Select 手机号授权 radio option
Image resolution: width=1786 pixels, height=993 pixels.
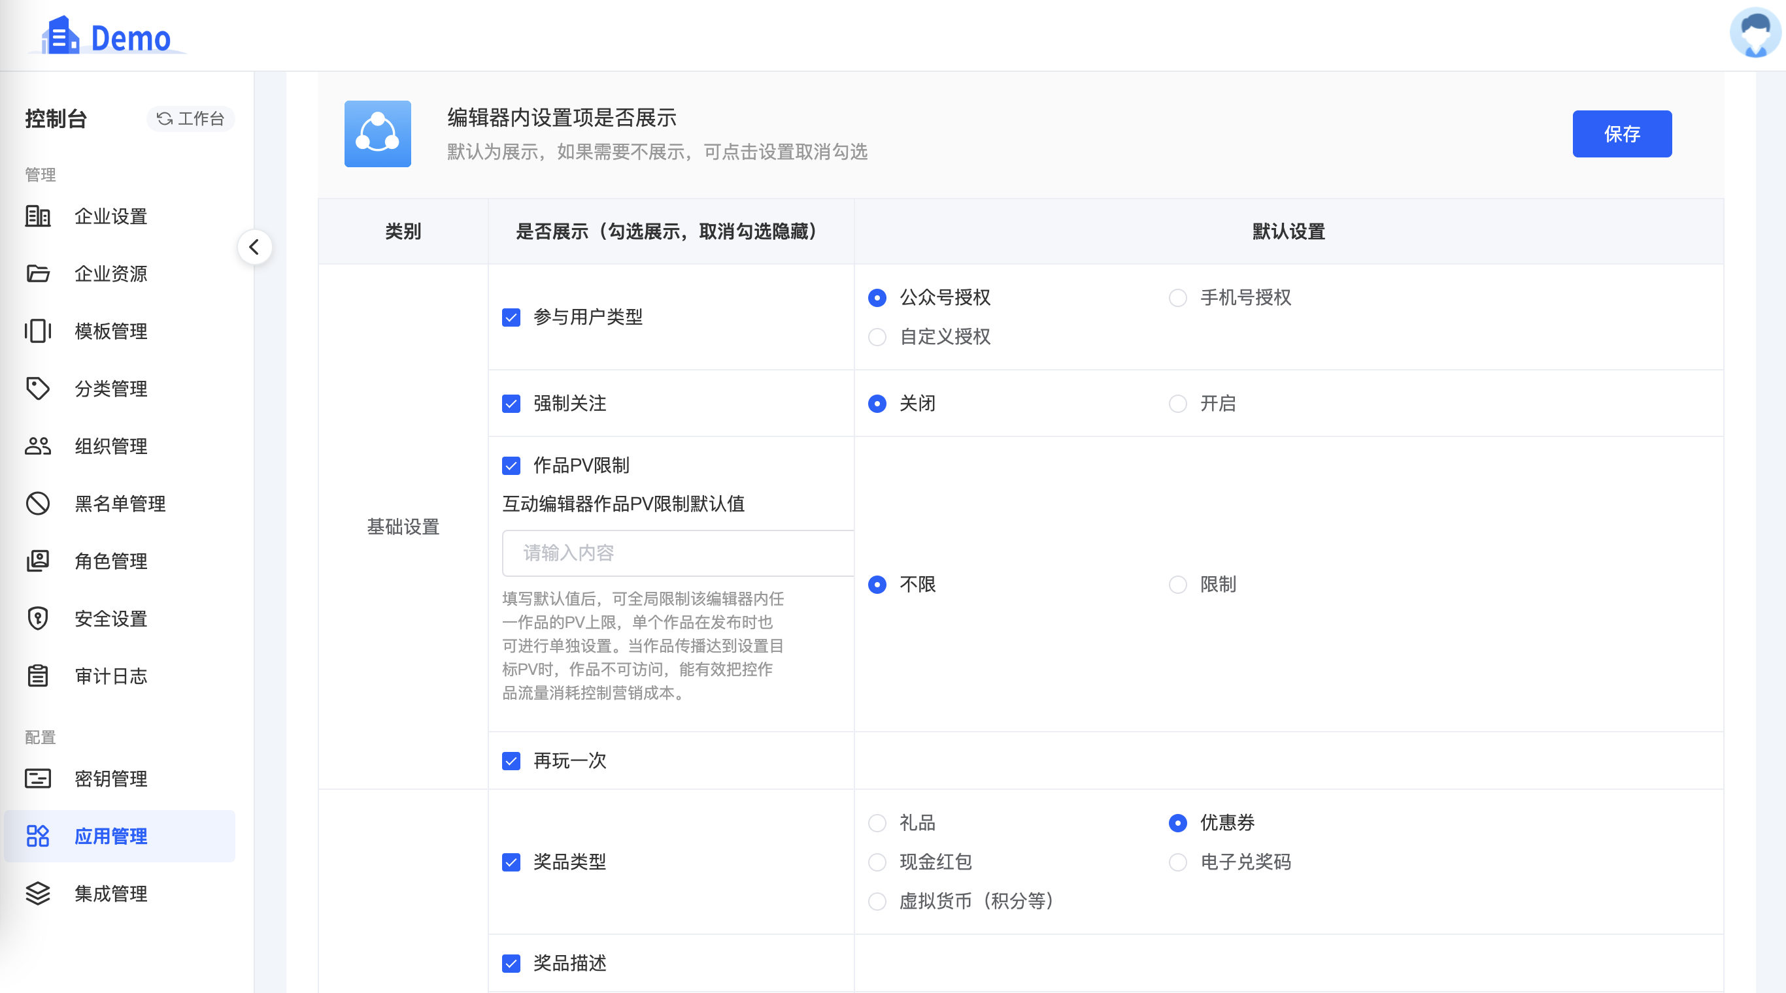1178,298
